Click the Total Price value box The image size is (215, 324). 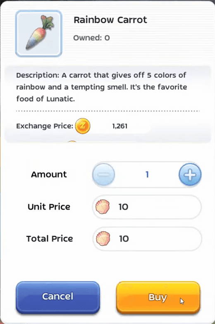click(147, 239)
